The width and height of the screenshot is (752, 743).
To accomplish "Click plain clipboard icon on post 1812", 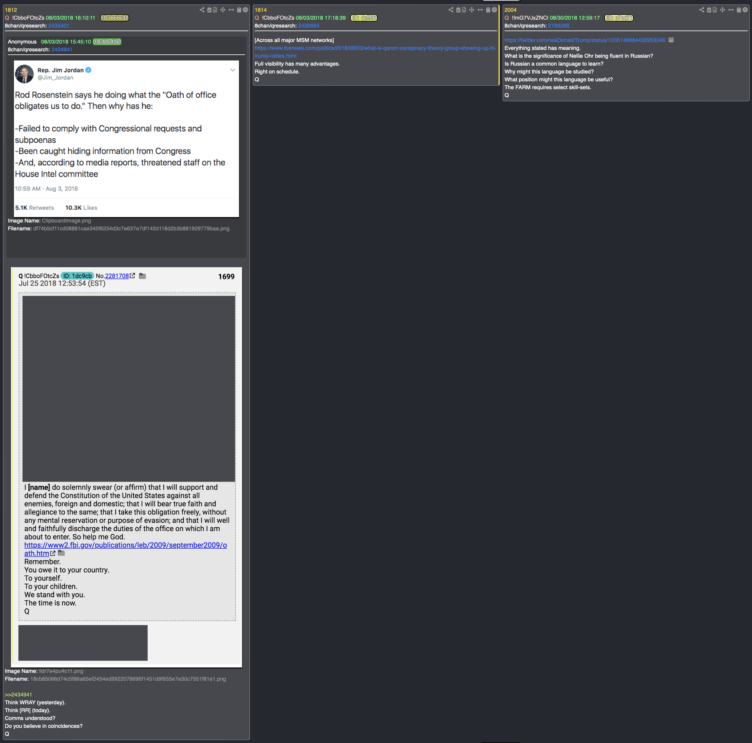I will 239,10.
